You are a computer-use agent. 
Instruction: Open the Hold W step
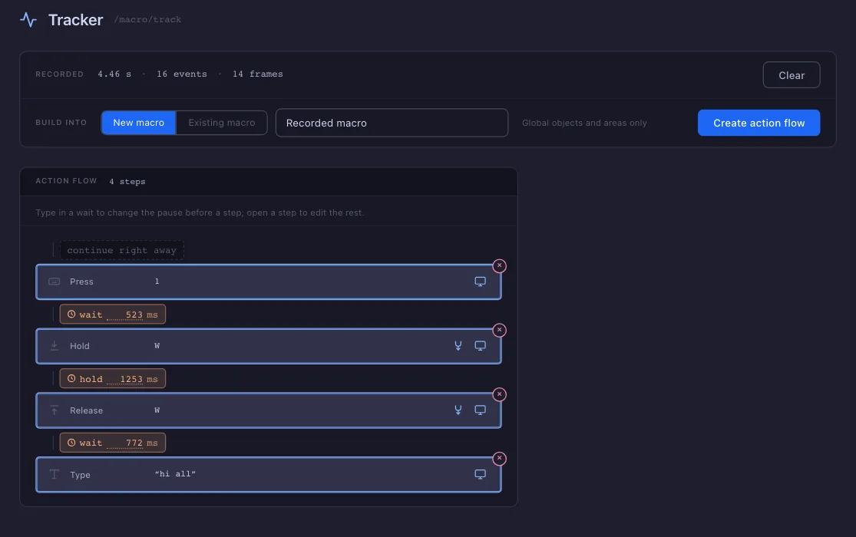click(x=269, y=346)
